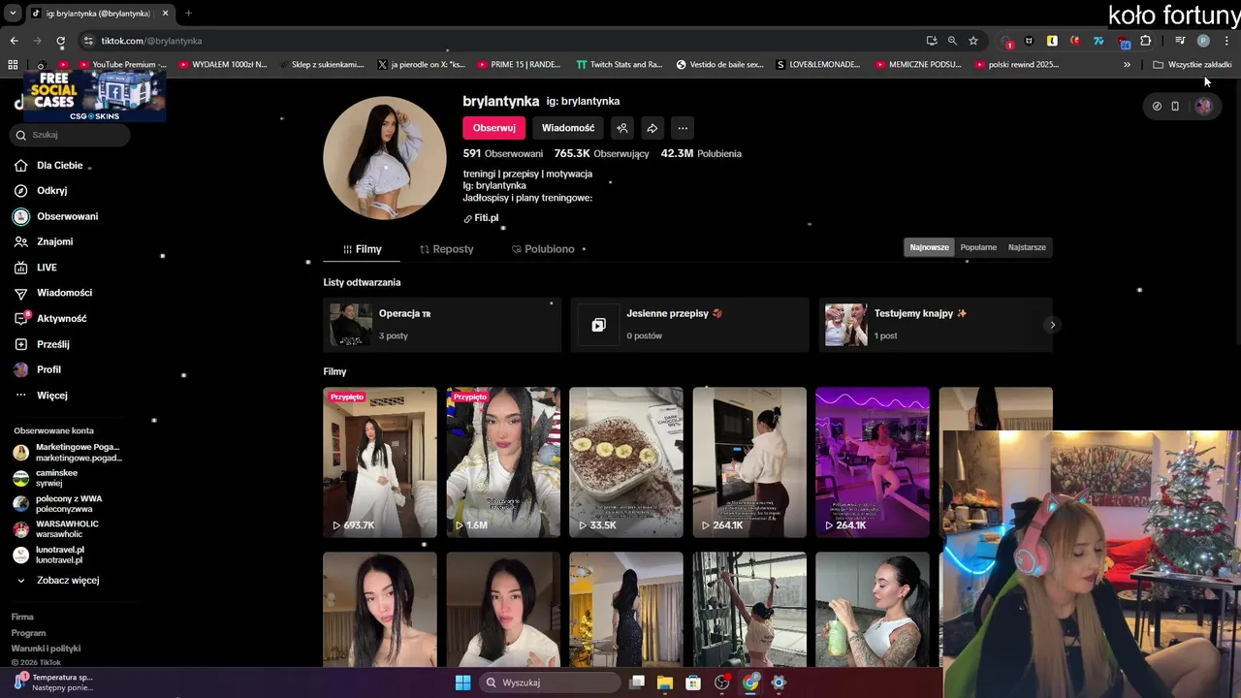Go back in browser history
The image size is (1241, 698).
coord(14,41)
